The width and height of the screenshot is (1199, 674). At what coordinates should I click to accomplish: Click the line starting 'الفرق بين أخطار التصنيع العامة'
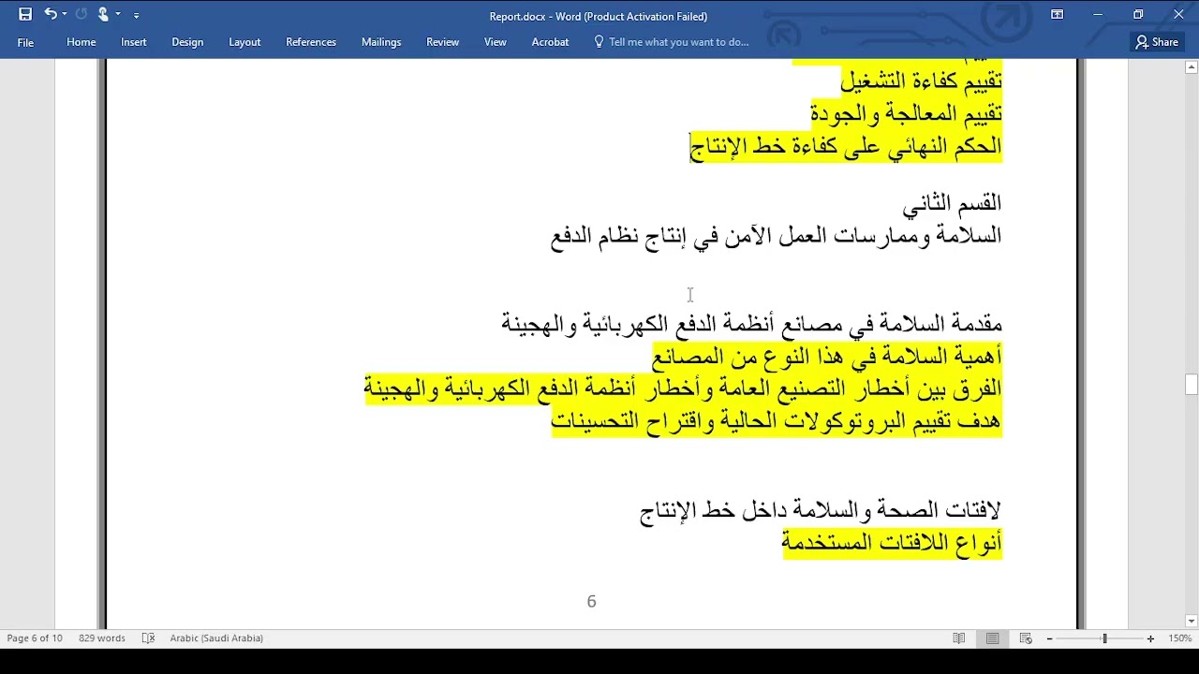683,388
